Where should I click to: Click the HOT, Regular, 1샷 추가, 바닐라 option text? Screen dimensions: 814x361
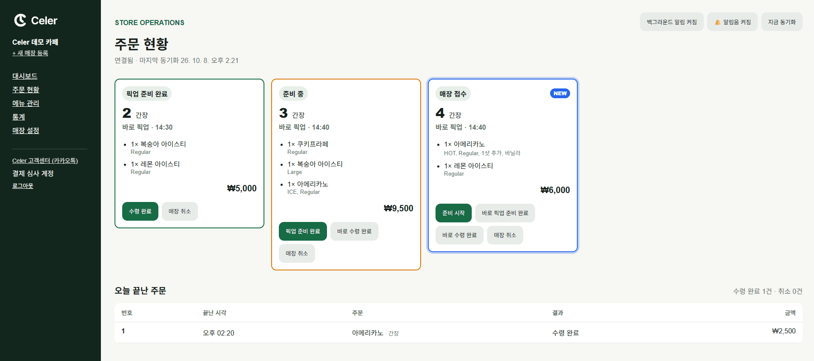tap(482, 153)
